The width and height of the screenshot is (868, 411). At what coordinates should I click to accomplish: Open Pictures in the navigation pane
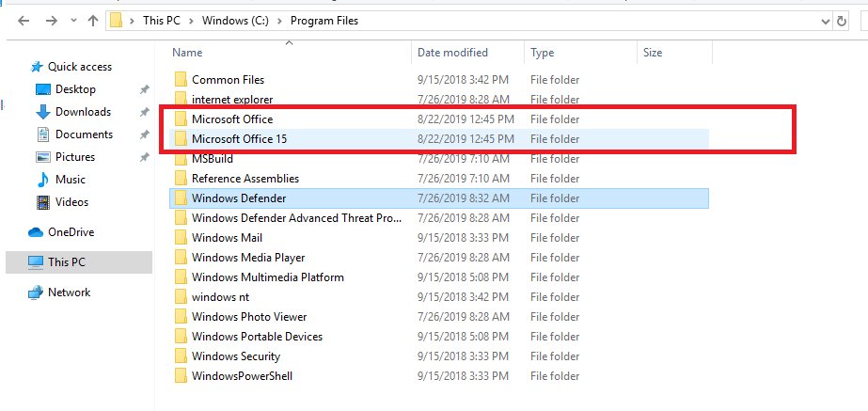(x=74, y=157)
